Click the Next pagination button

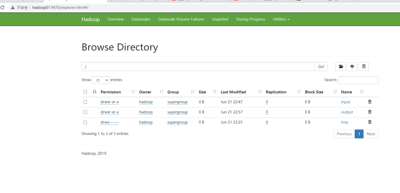[371, 134]
